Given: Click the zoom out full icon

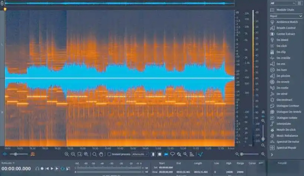Looking at the screenshot, I should point(86,154).
